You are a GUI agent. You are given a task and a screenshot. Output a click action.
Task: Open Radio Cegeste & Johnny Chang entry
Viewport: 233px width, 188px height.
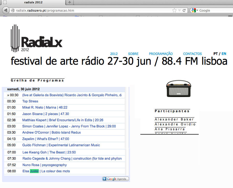[x=72, y=159]
